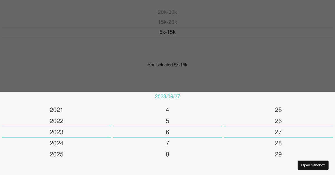Tap the active year 2023
Viewport: 335px width, 175px height.
click(x=56, y=132)
